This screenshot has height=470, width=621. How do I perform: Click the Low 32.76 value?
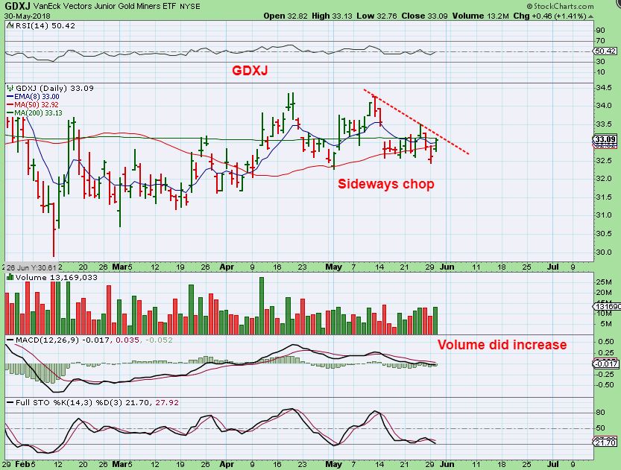(376, 16)
